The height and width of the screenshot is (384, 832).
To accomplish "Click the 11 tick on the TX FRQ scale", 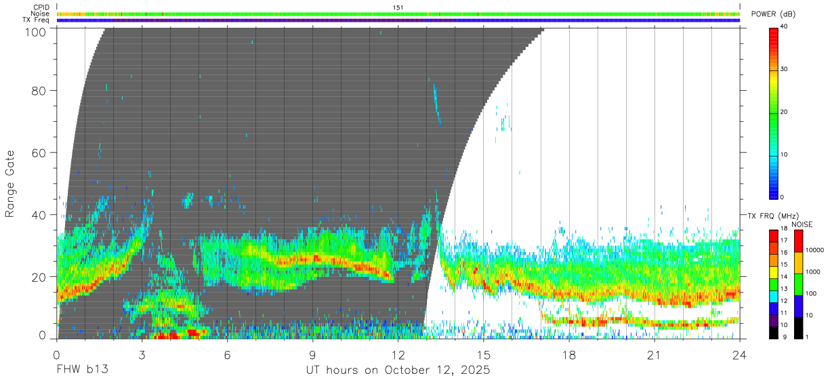I will (785, 313).
